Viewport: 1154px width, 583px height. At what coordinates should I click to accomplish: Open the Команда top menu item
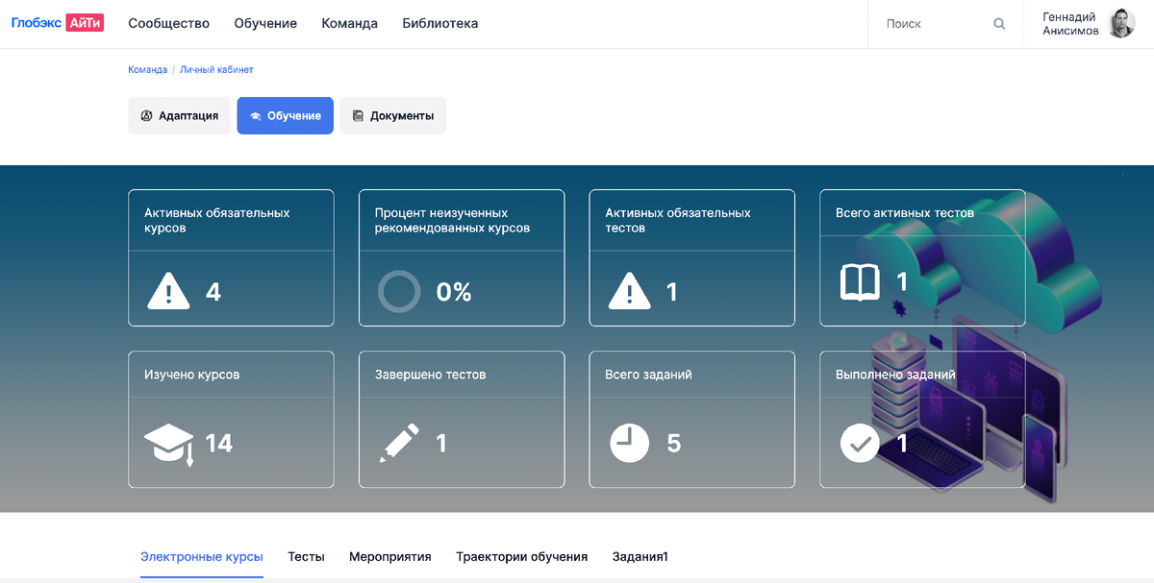(350, 23)
